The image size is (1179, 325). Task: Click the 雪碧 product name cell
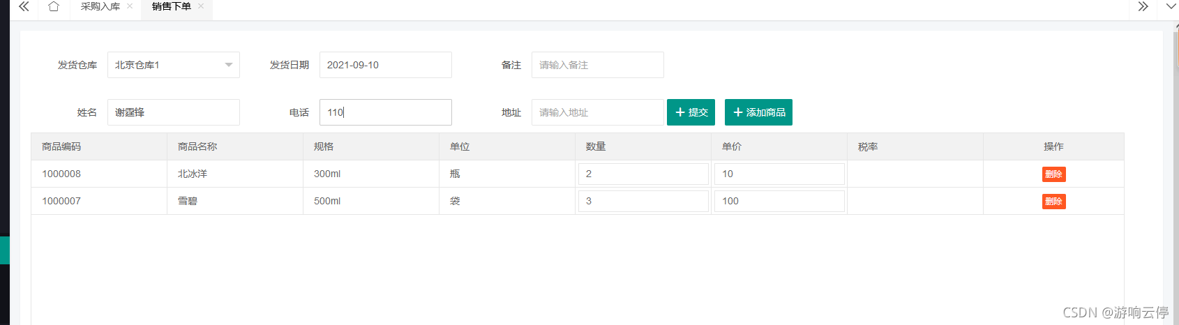point(235,201)
